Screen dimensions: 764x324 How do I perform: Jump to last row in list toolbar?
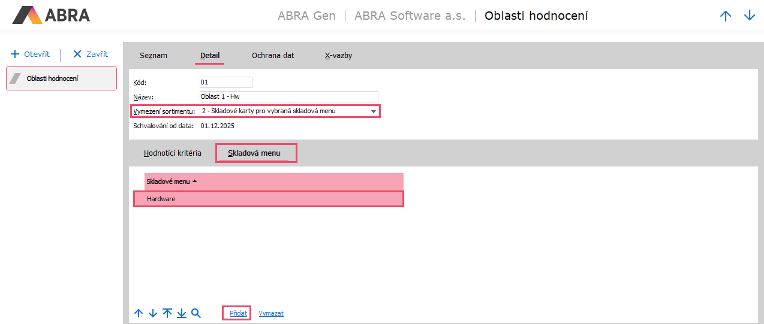tap(182, 313)
